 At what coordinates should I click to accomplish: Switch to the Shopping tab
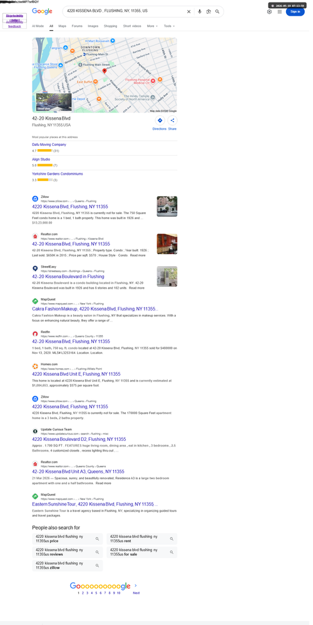click(111, 26)
